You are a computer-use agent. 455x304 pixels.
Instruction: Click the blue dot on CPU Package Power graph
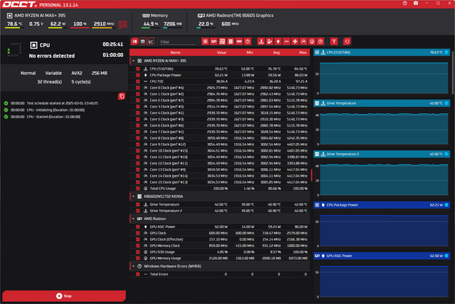click(446, 205)
